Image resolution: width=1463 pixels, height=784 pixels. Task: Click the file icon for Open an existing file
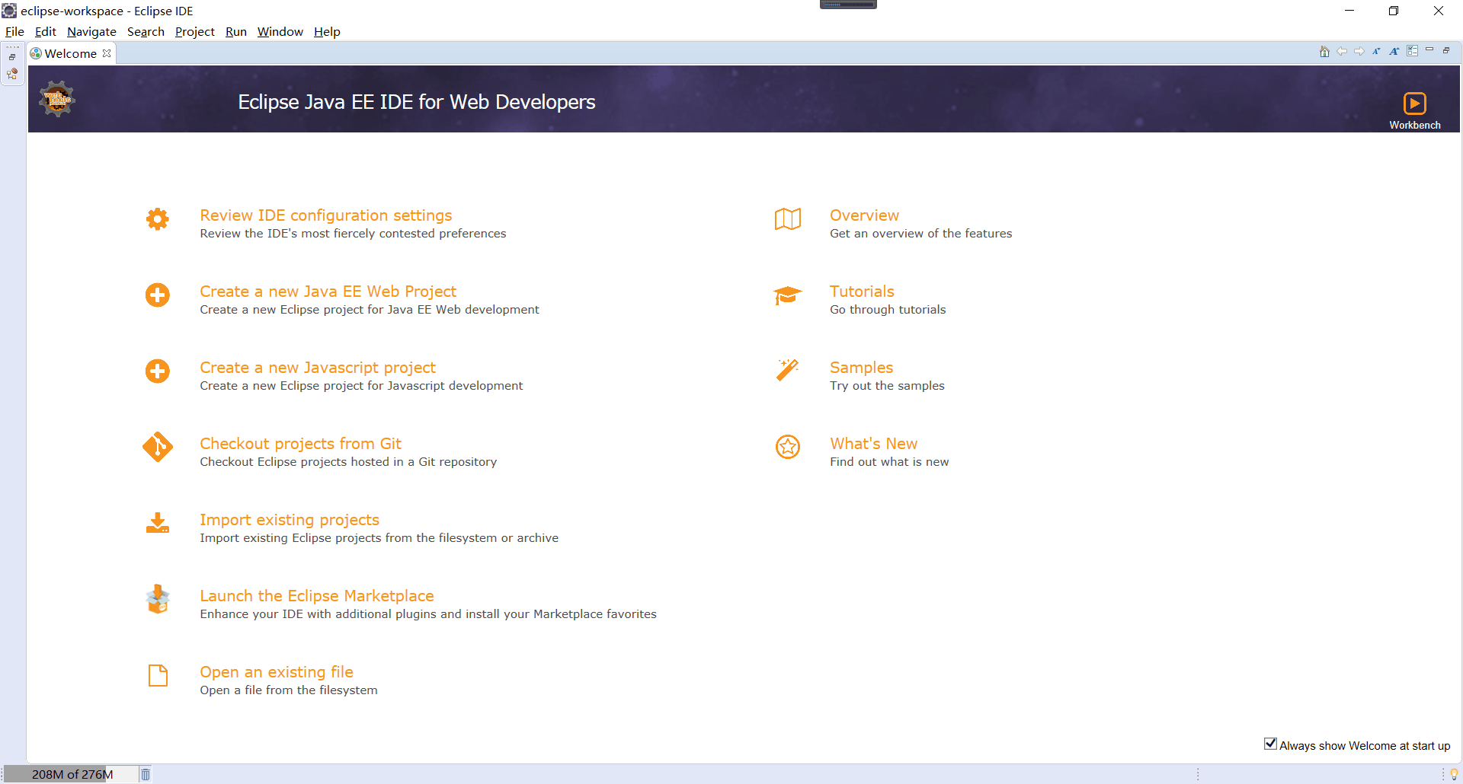(x=158, y=675)
